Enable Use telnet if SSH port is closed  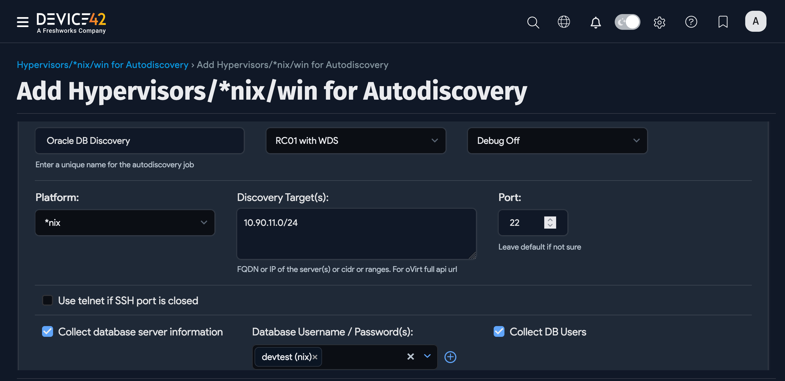coord(48,300)
